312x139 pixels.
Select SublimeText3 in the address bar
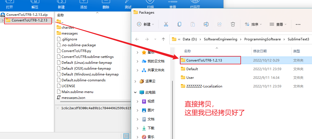(298, 39)
